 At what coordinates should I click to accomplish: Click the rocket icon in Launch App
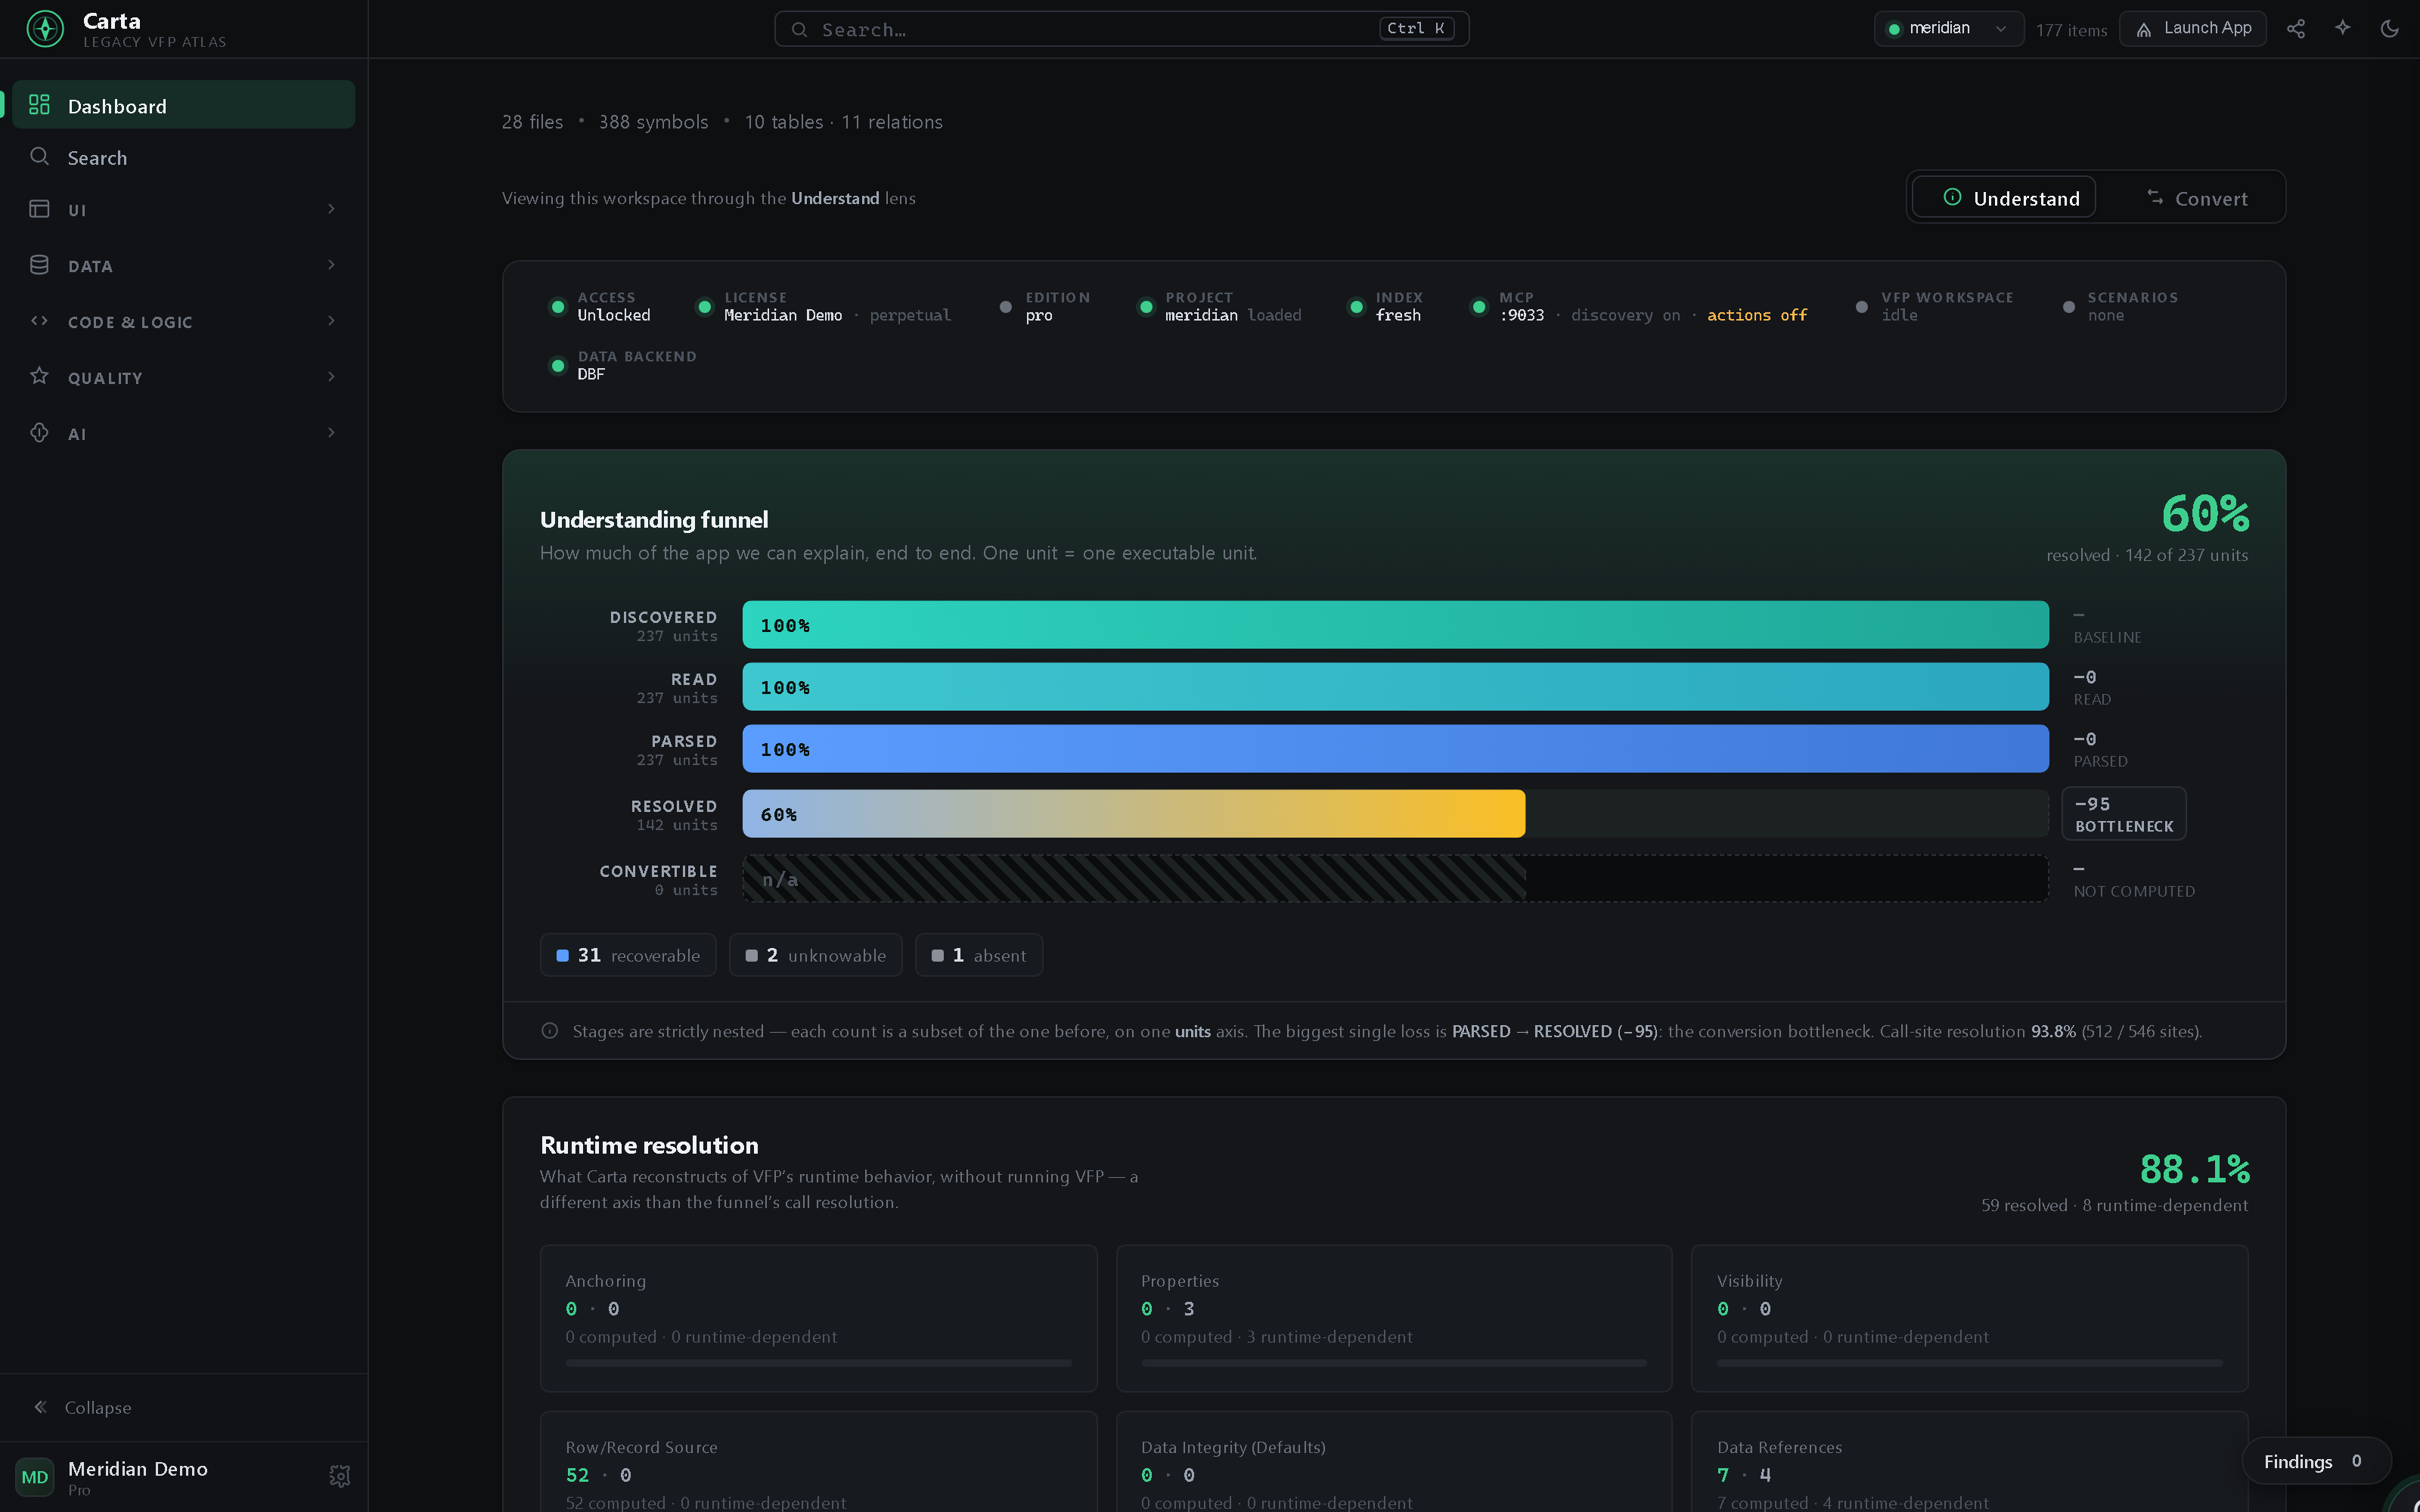click(x=2144, y=30)
